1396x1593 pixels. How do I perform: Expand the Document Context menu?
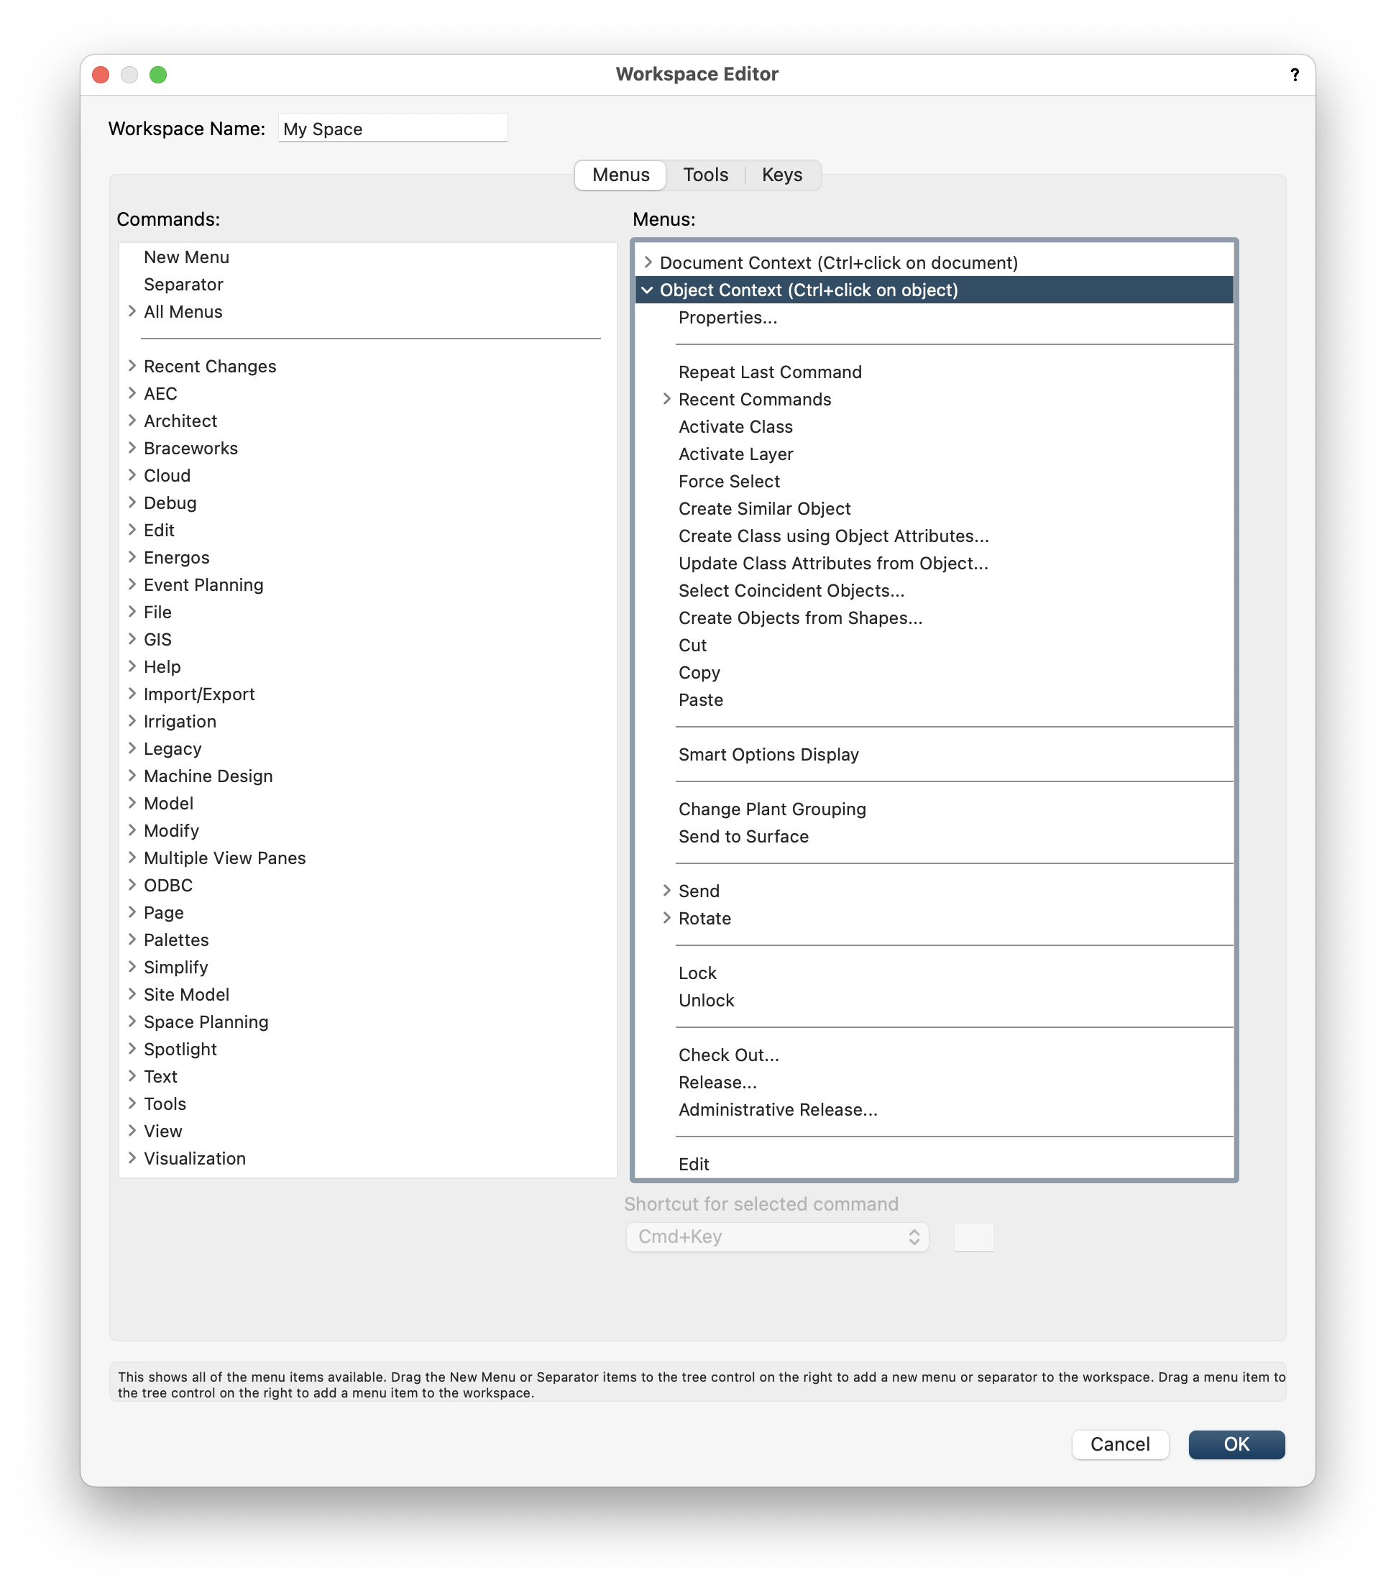click(648, 262)
